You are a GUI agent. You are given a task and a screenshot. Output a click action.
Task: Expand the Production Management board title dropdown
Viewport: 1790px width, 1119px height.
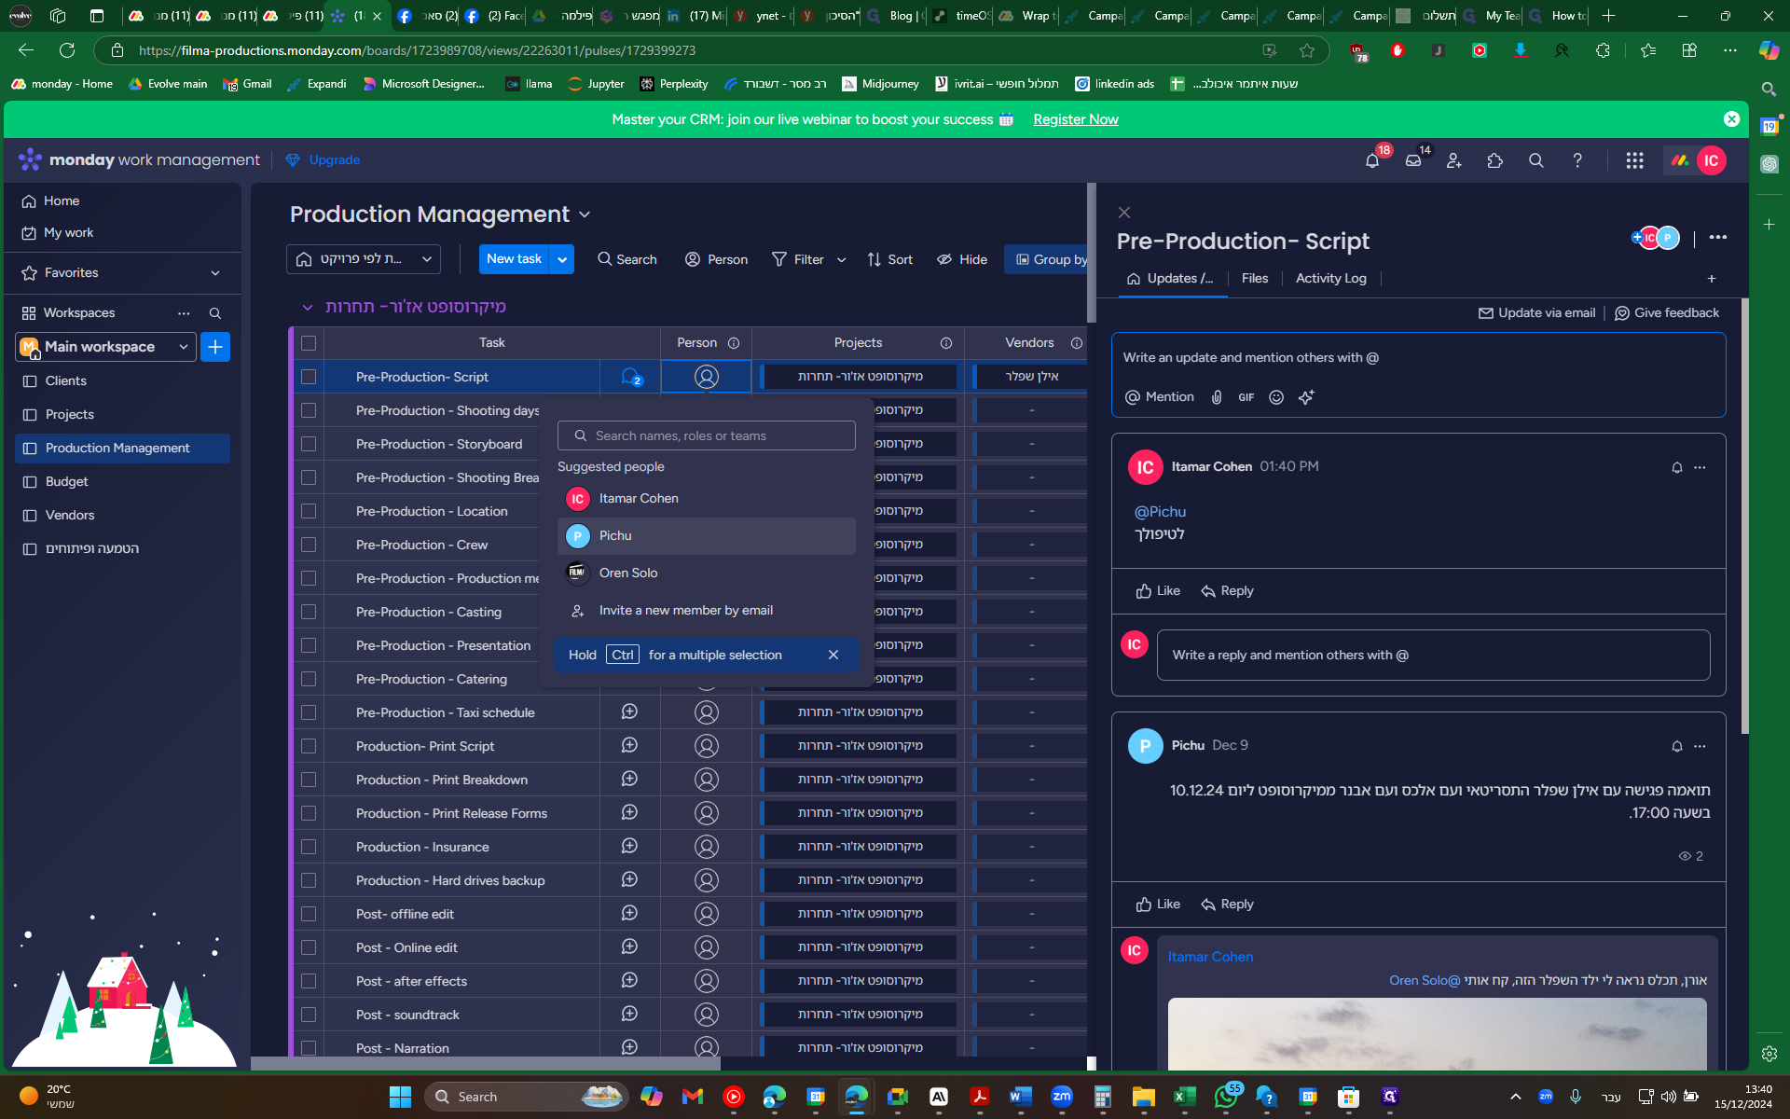[585, 214]
